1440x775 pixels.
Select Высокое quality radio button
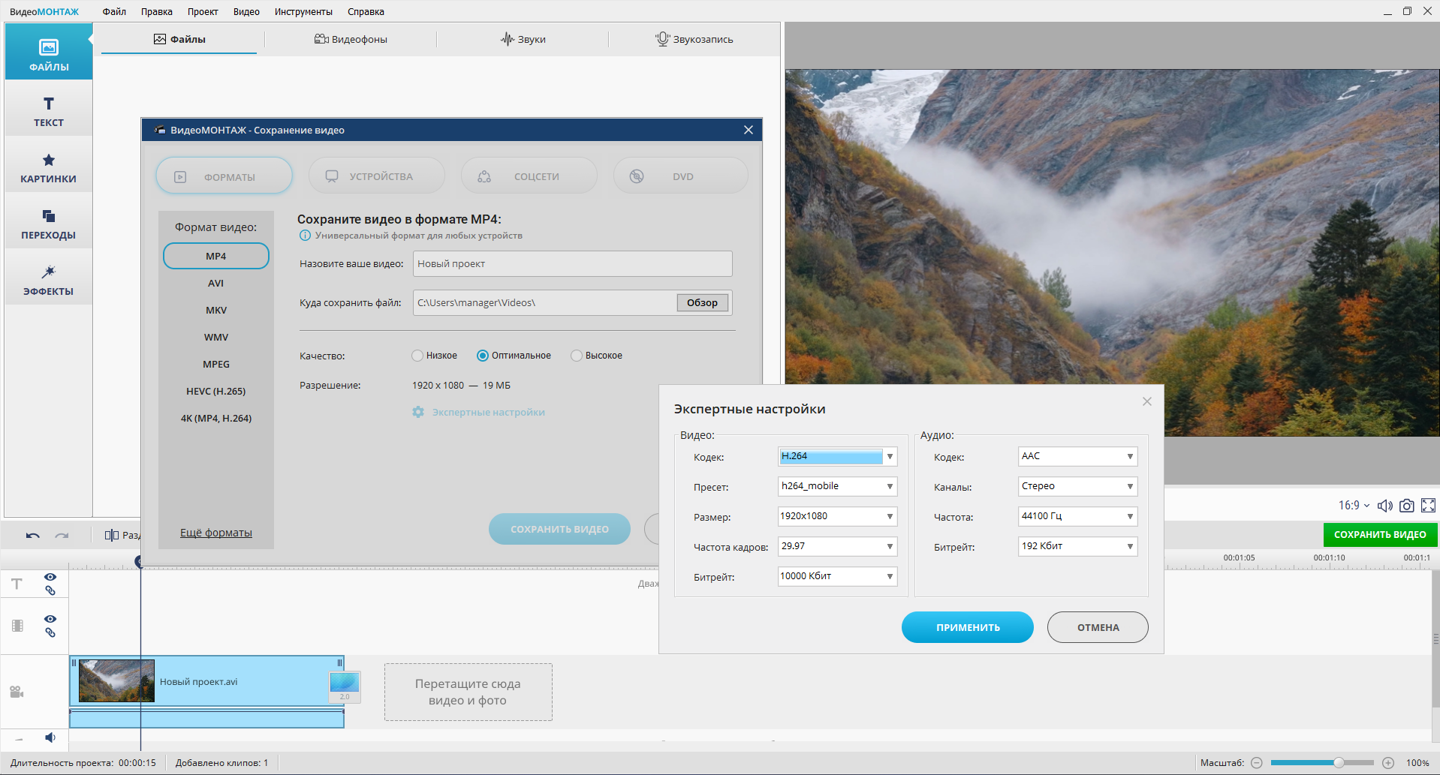pyautogui.click(x=577, y=356)
